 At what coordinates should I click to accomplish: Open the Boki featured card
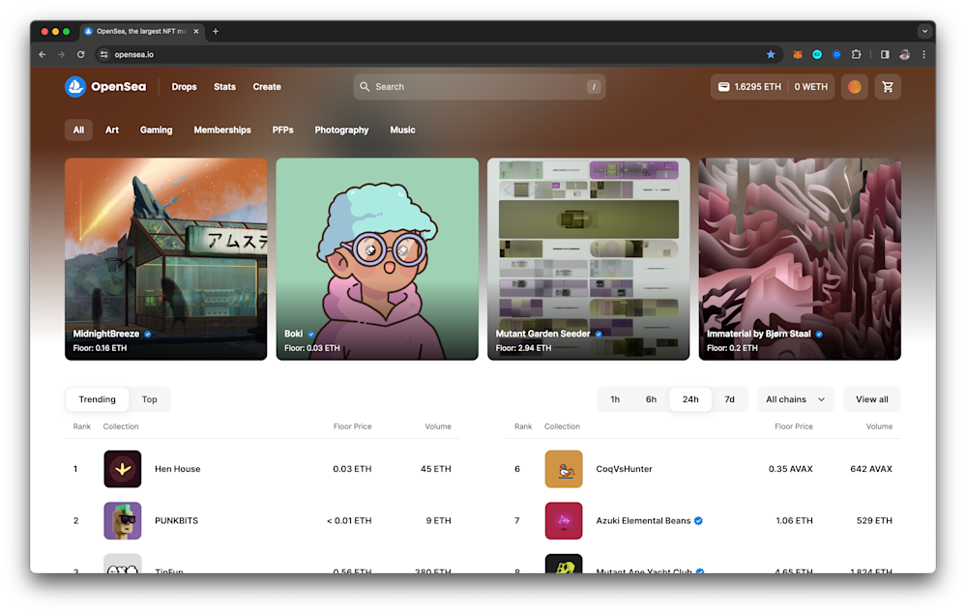[x=377, y=259]
